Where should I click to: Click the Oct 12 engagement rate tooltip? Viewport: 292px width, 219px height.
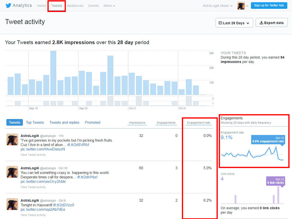(x=268, y=140)
